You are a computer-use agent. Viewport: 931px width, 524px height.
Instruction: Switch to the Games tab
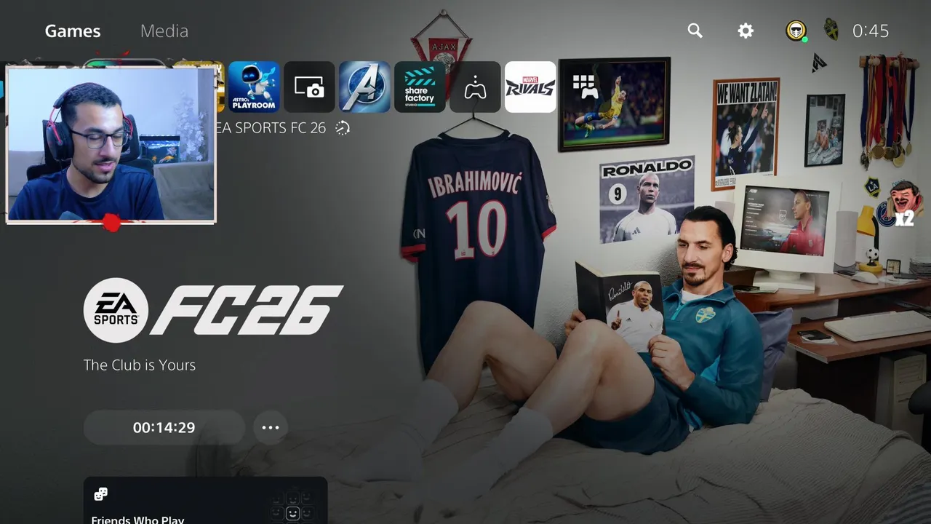(x=73, y=31)
